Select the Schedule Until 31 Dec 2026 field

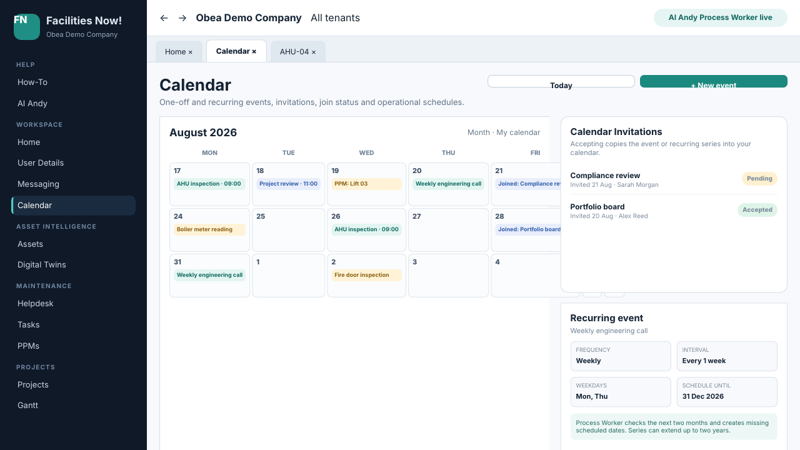(x=727, y=392)
